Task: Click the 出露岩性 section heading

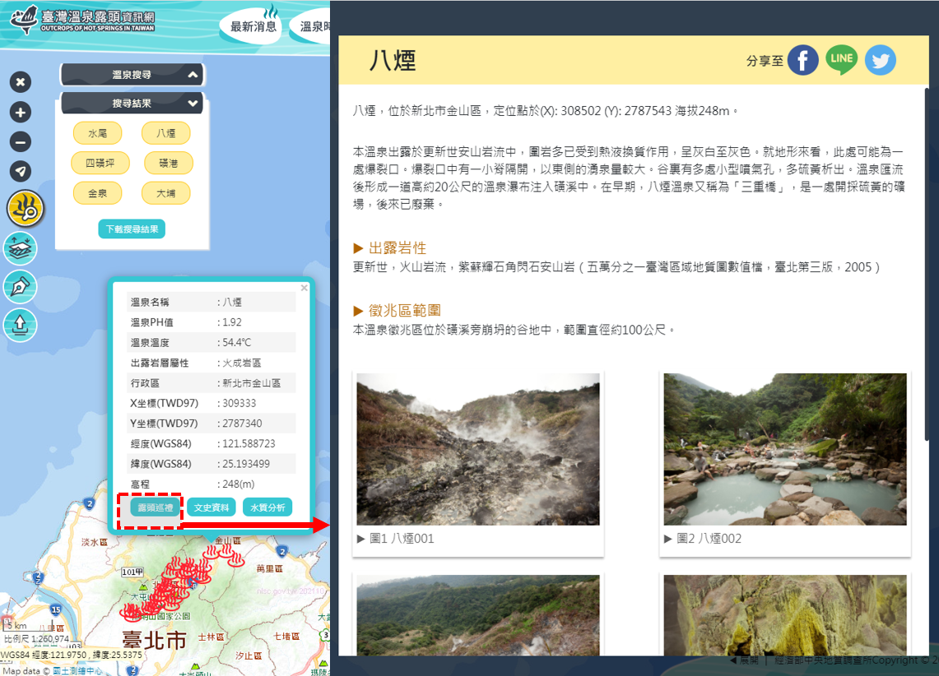Action: pos(397,248)
